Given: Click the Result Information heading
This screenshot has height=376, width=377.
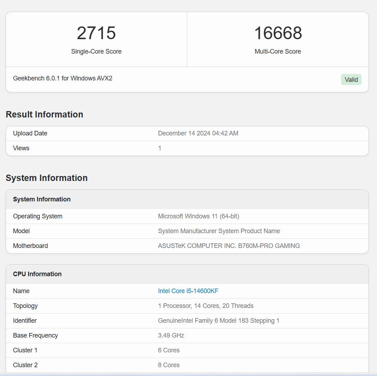Looking at the screenshot, I should coord(44,114).
